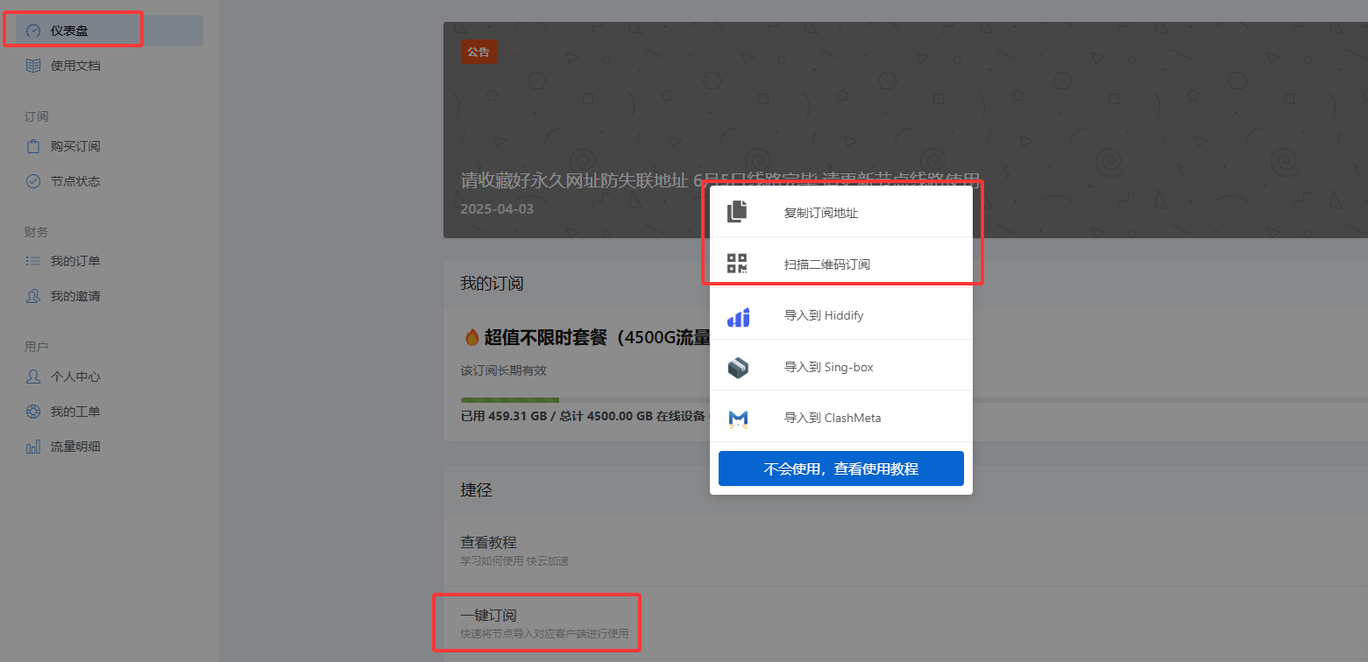Click the list icon beside 我的订单
The height and width of the screenshot is (662, 1368).
coord(33,261)
